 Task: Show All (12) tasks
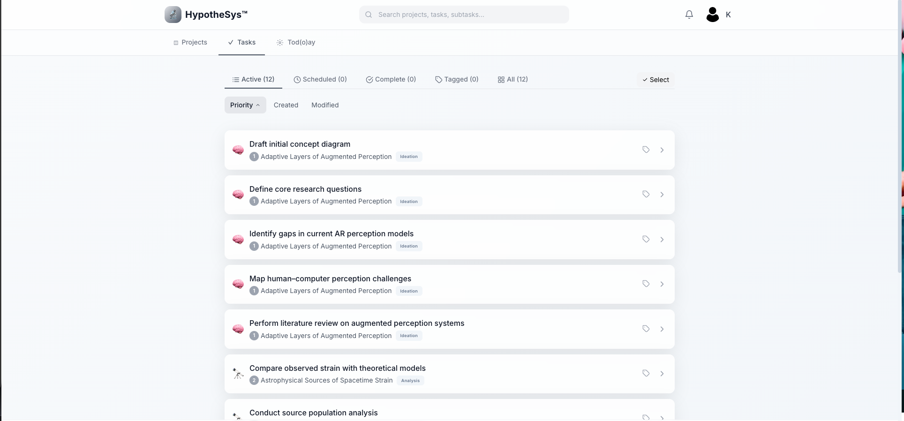tap(513, 79)
